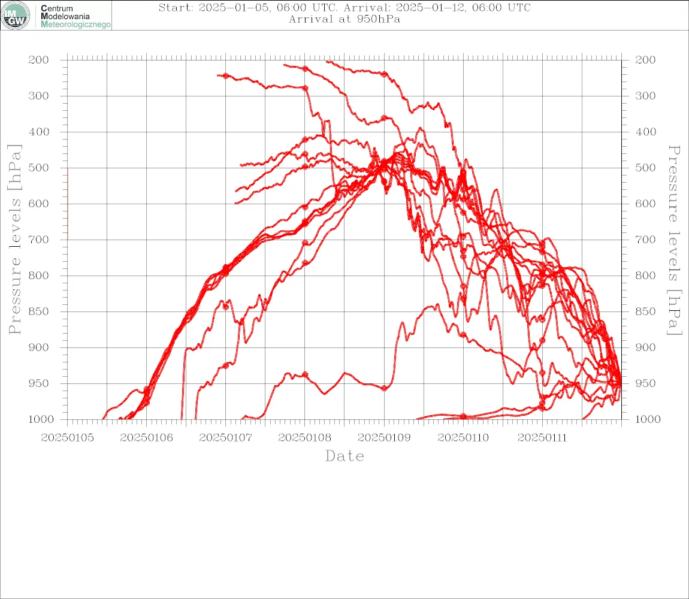Click the Centrum Modelowania Meteorologicznego text

click(75, 16)
